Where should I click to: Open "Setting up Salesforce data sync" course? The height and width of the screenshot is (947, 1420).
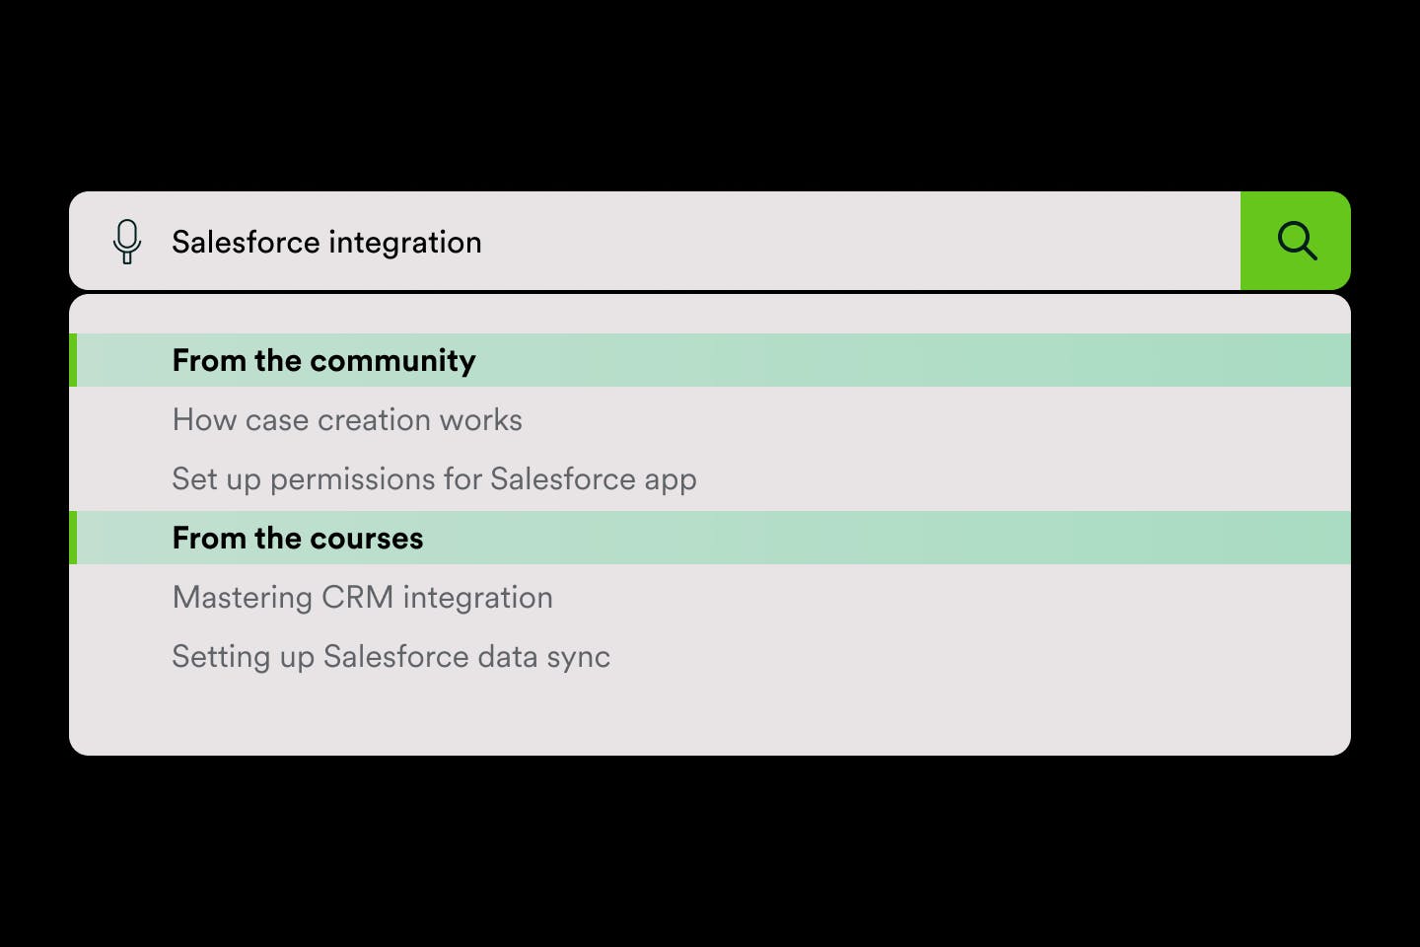coord(390,656)
